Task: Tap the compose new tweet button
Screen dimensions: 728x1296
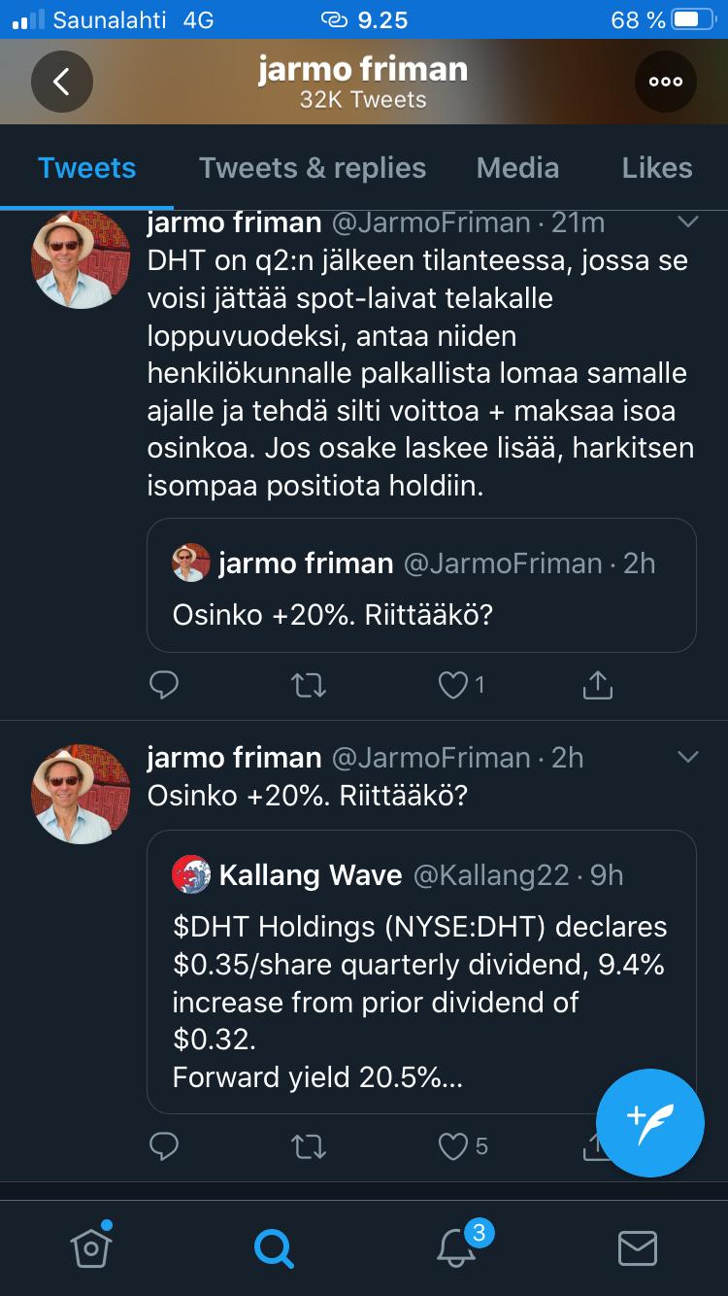Action: (649, 1122)
